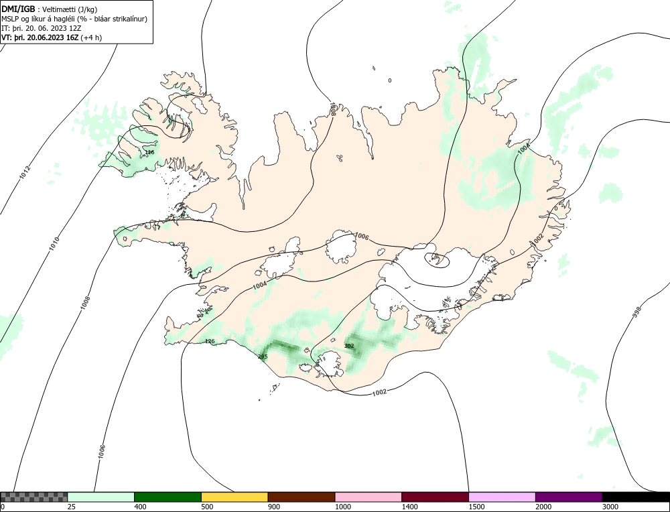
Task: Click the legend tick label 2000
Action: pos(543,507)
